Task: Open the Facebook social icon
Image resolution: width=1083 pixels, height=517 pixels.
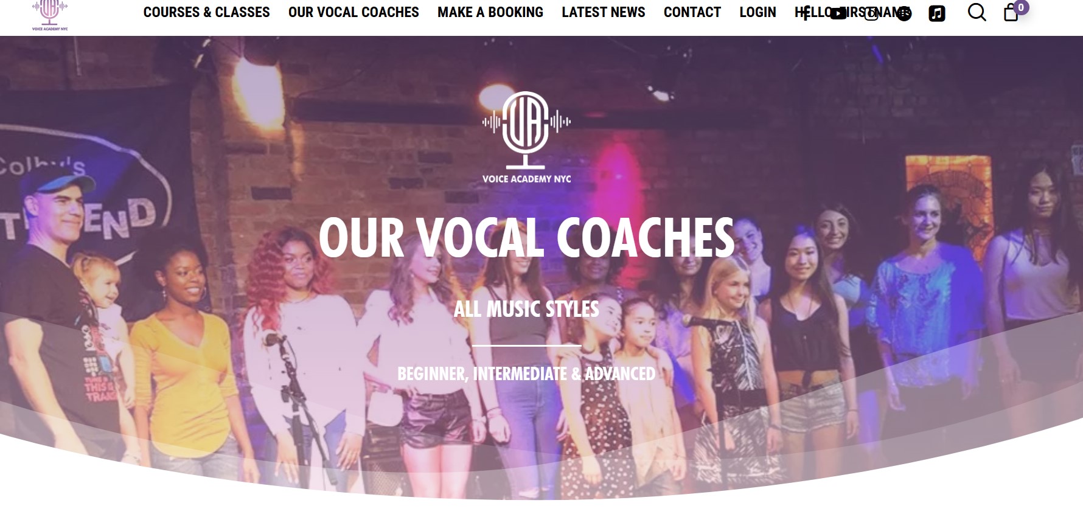Action: [x=806, y=13]
